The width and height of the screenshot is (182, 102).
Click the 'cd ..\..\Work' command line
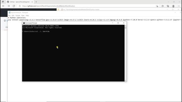point(36,31)
